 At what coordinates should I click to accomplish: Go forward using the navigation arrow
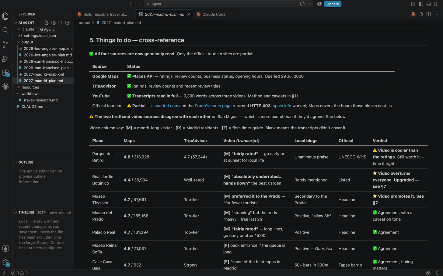(x=139, y=4)
